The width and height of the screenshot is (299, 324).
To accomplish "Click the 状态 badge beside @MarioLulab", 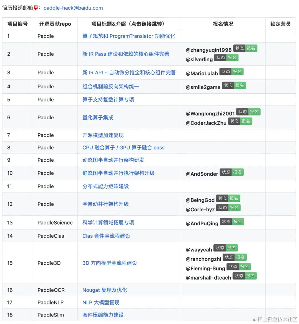I will pos(226,71).
